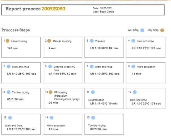The width and height of the screenshot is (171, 136).
Task: Click the tan dot on PP blasting step
Action: [50, 92]
